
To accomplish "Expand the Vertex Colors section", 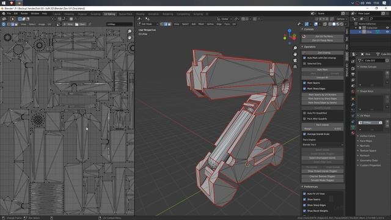I will point(368,136).
